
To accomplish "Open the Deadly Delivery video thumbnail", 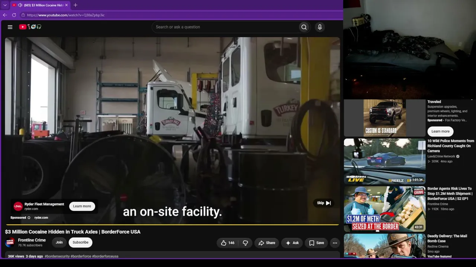I will [x=385, y=246].
